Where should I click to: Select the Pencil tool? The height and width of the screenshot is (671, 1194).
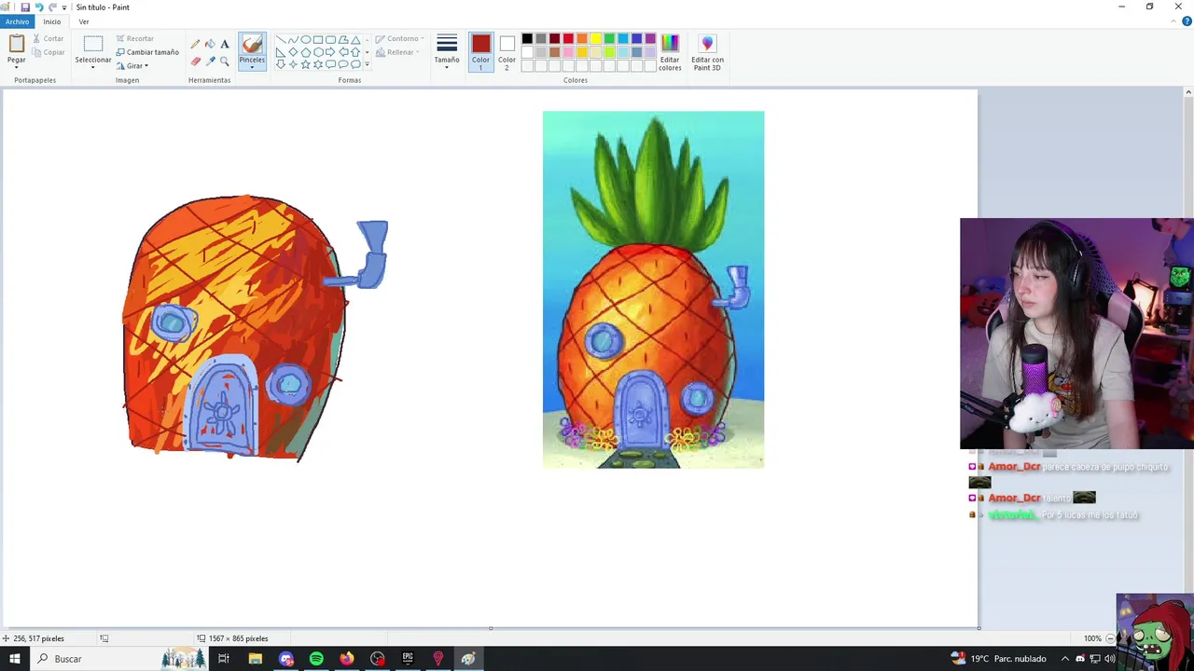(195, 44)
